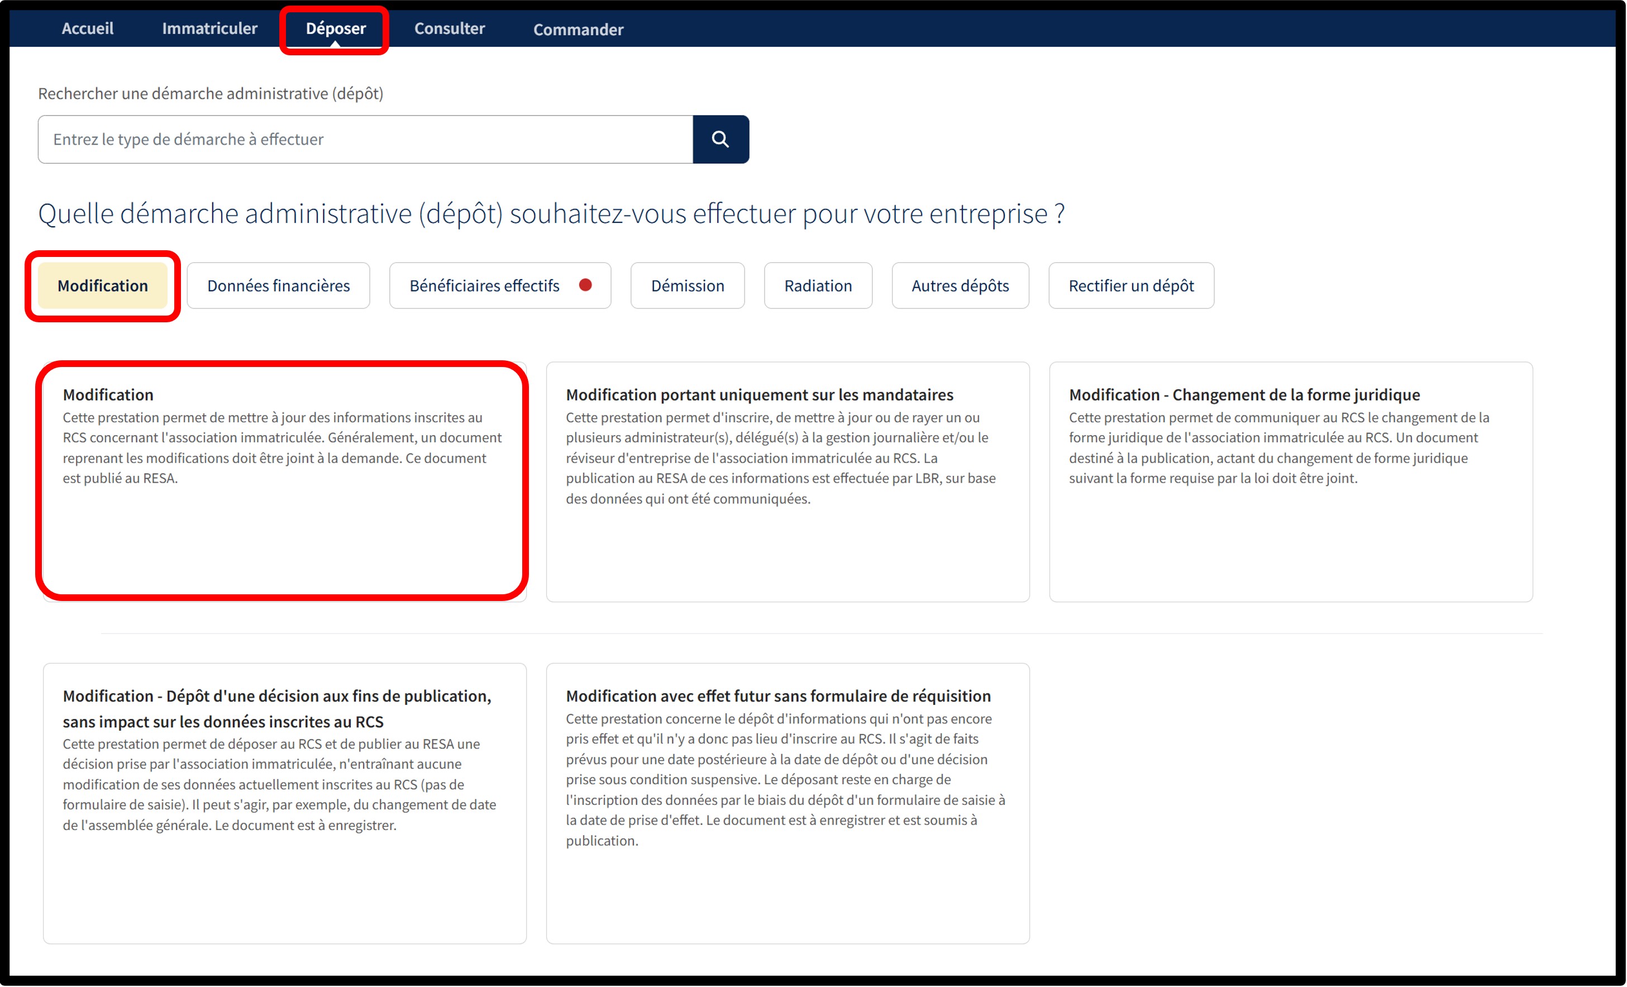Focus the démarche search input field
This screenshot has height=987, width=1627.
(x=365, y=139)
